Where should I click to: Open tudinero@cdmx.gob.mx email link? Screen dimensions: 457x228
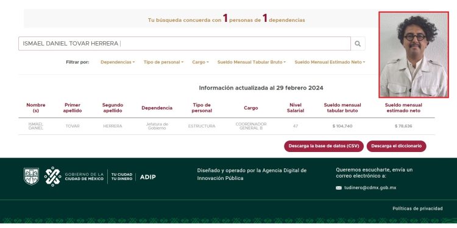[370, 188]
